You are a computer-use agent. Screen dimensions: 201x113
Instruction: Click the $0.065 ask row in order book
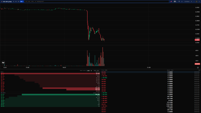pyautogui.click(x=50, y=90)
